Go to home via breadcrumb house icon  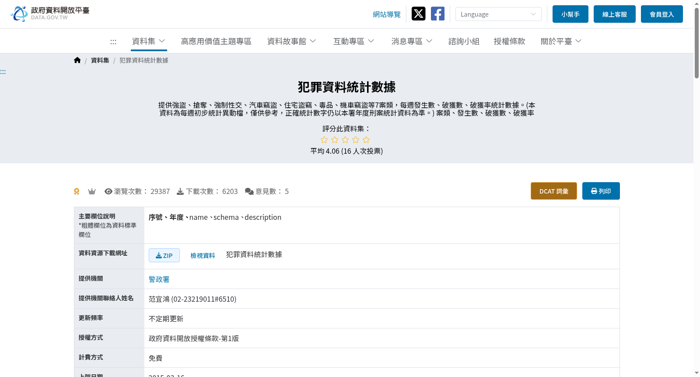(77, 60)
